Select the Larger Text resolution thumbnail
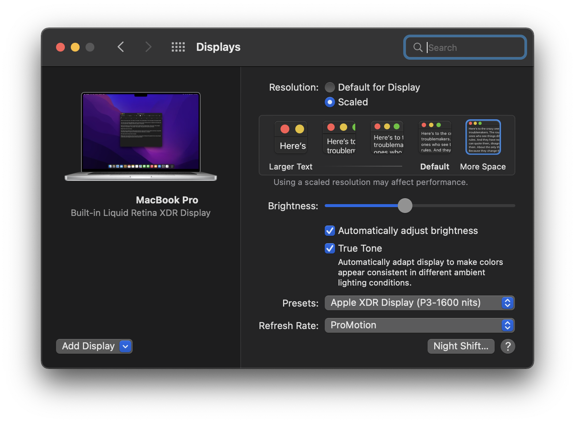This screenshot has height=423, width=575. click(x=291, y=137)
